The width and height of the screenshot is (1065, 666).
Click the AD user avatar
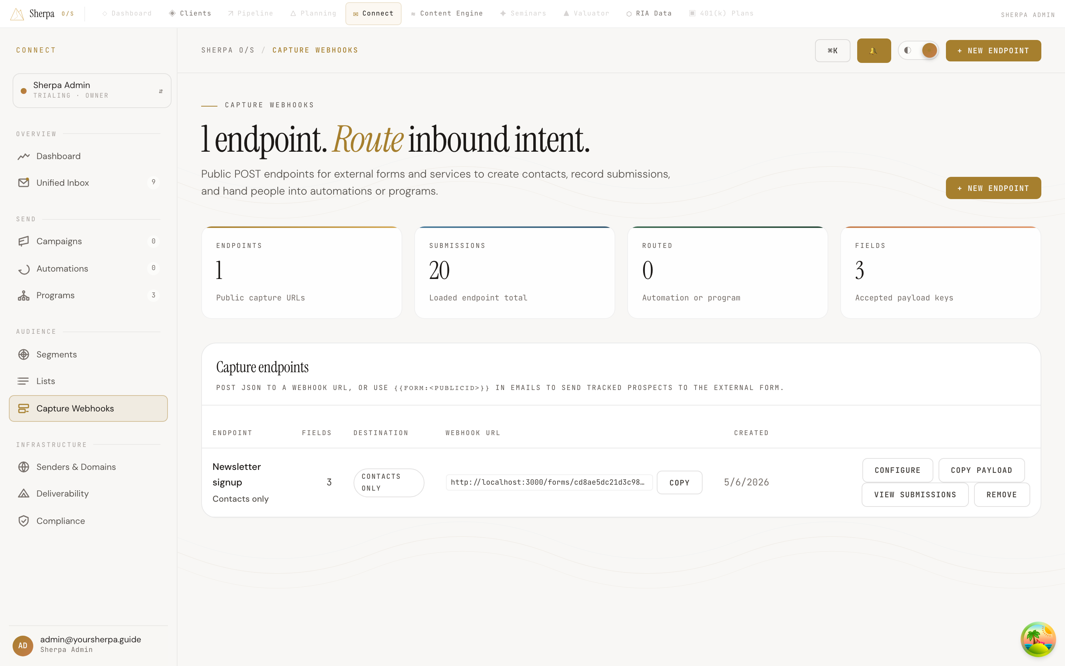click(x=23, y=646)
